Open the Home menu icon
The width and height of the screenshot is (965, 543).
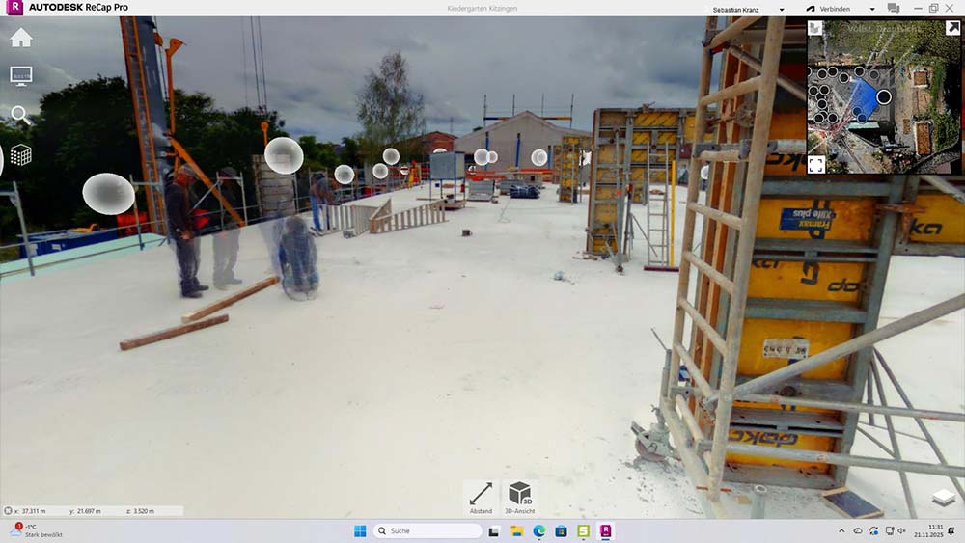click(x=20, y=39)
